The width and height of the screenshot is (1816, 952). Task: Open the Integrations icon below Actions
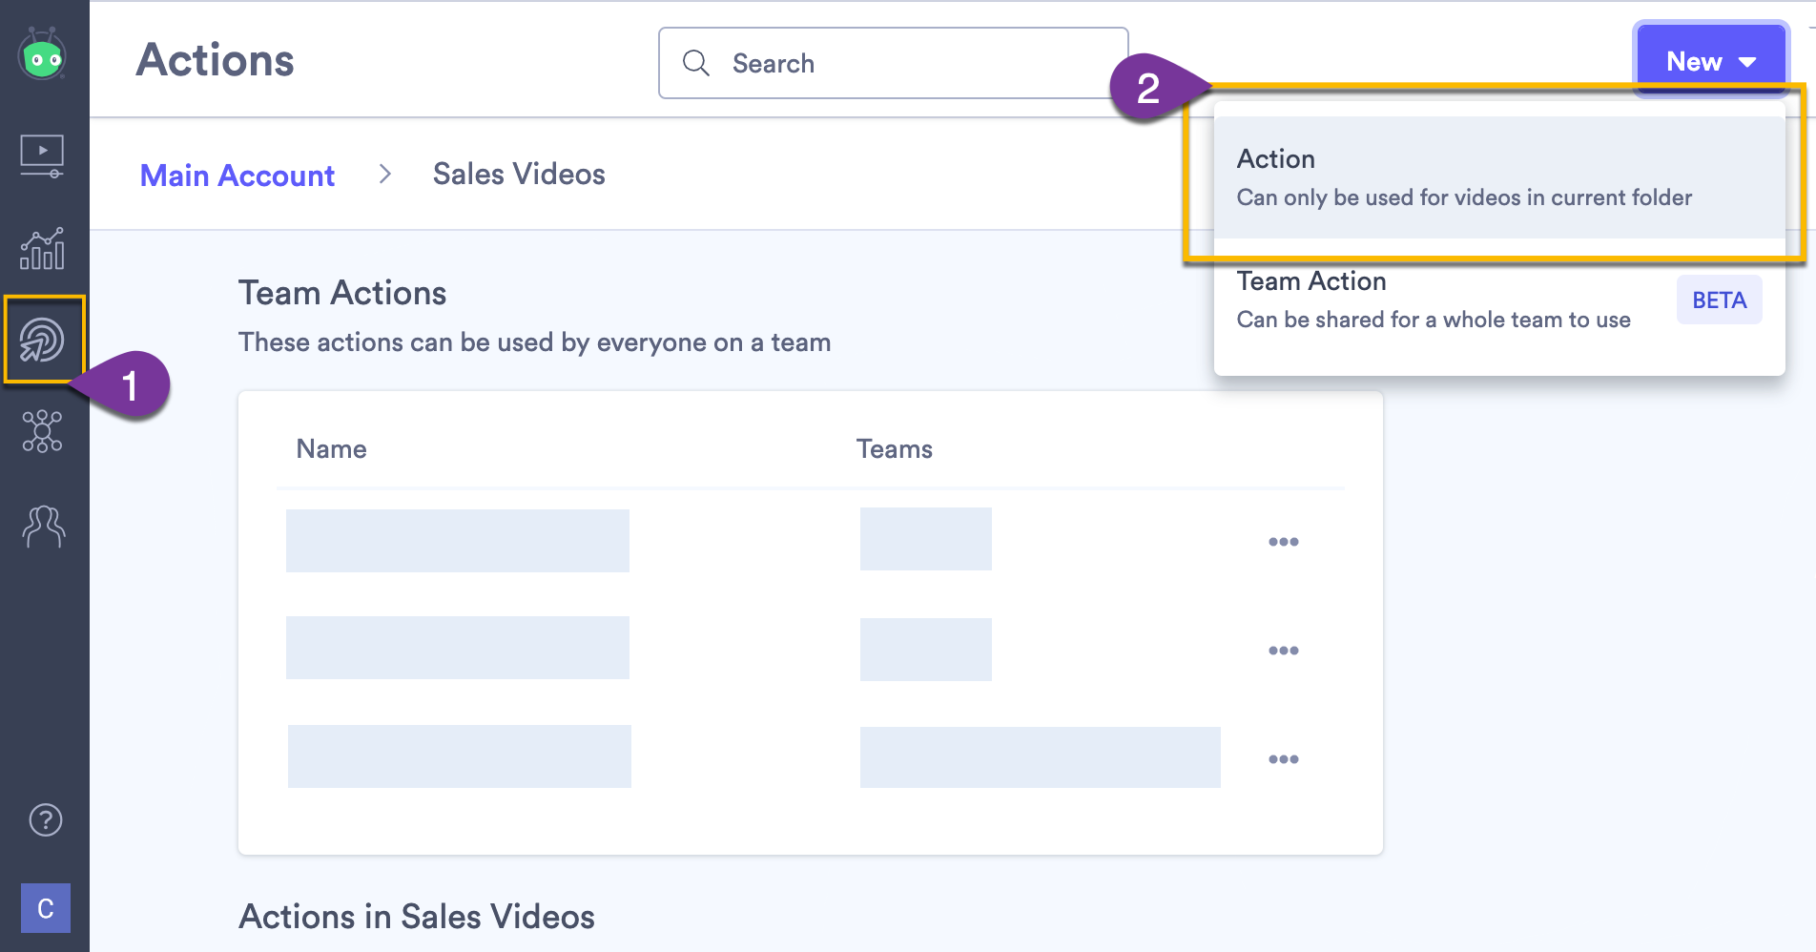click(43, 432)
